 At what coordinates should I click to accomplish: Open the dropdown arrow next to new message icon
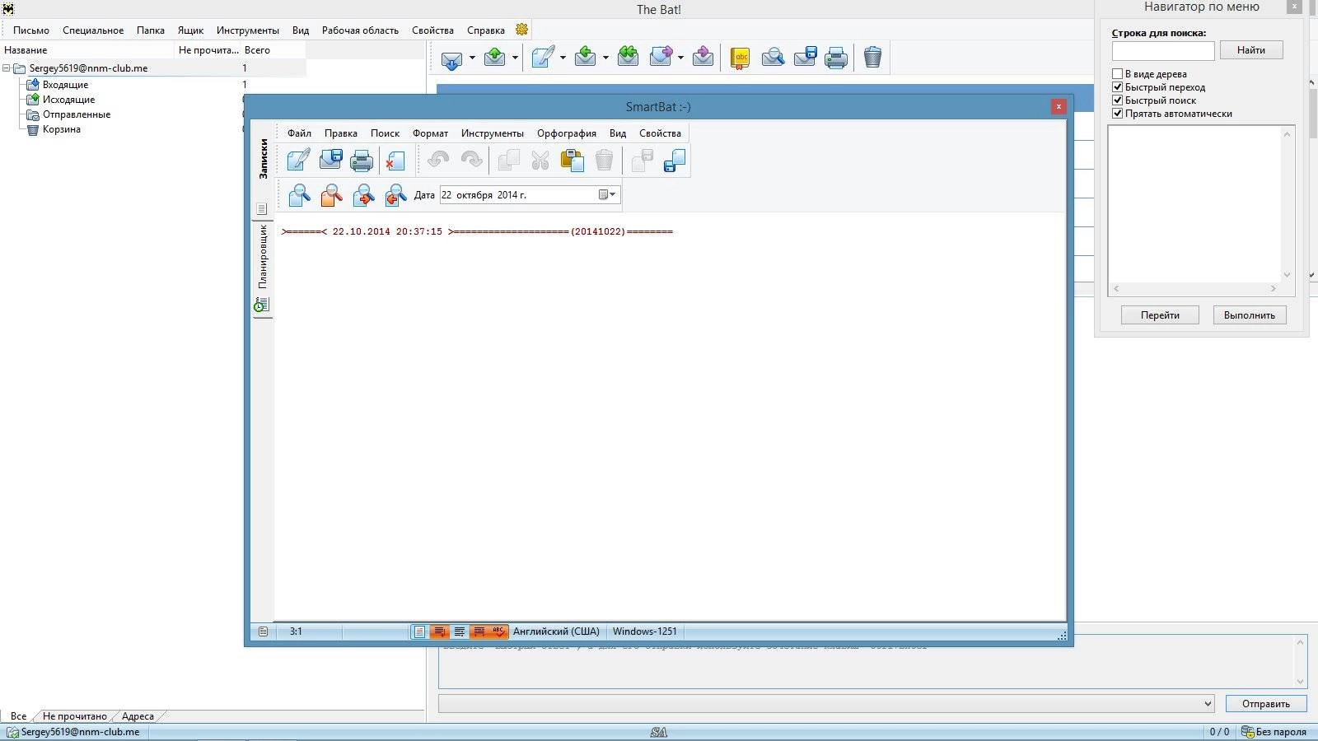tap(563, 58)
